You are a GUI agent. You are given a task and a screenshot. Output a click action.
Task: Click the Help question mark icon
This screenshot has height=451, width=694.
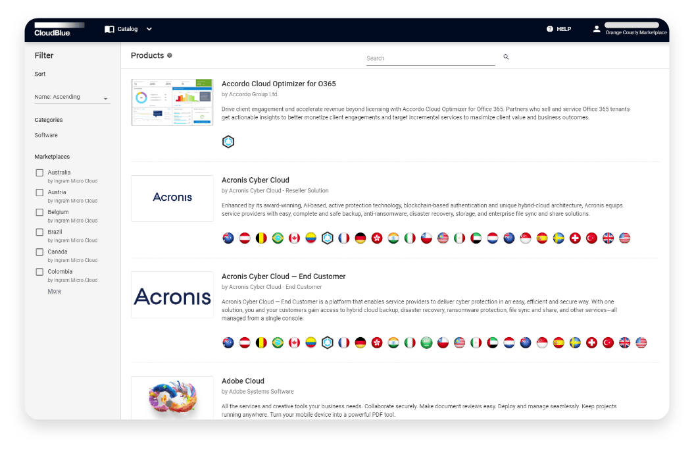pos(550,29)
